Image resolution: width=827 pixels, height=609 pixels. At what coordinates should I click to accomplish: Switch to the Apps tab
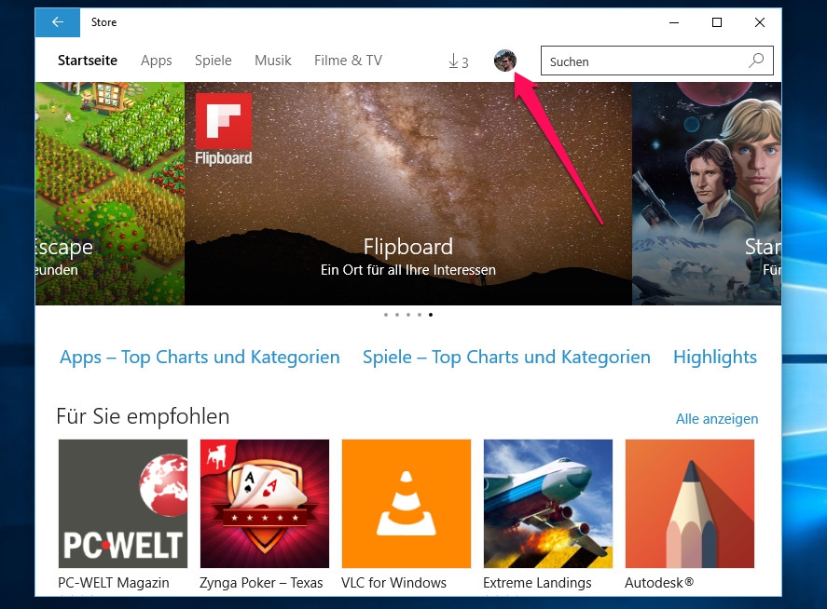(x=156, y=61)
